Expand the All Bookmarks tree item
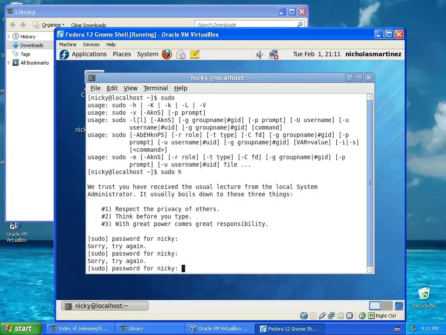Viewport: 446px width, 335px height. coord(9,63)
